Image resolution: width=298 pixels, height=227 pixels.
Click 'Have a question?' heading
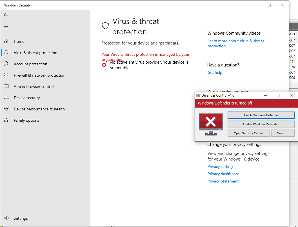[x=223, y=65]
